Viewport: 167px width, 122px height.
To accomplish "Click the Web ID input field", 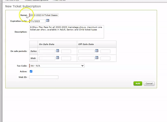I will tap(44, 77).
